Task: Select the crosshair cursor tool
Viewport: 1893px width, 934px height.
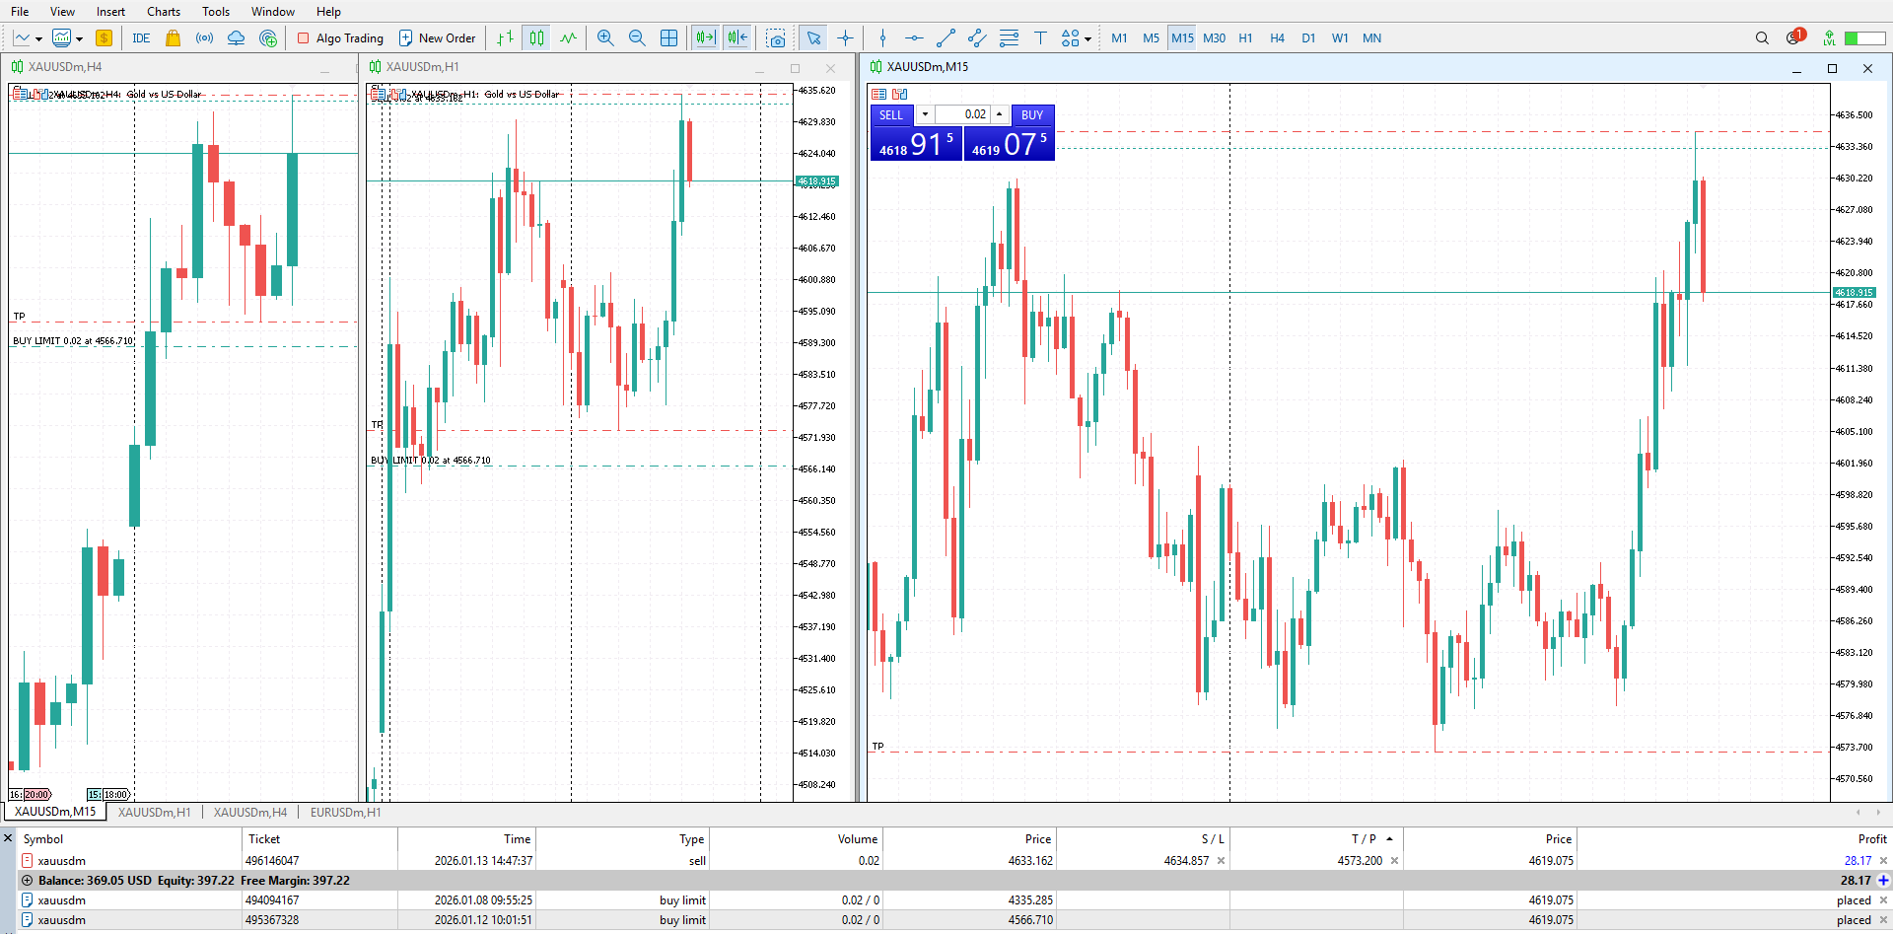Action: pyautogui.click(x=845, y=38)
